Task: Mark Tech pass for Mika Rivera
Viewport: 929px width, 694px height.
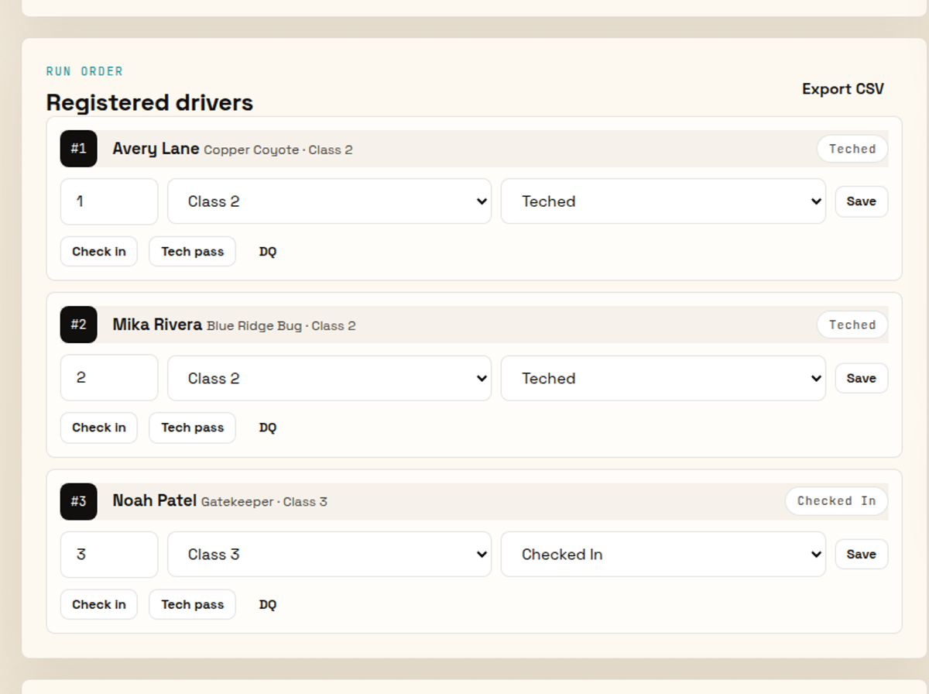Action: 193,428
